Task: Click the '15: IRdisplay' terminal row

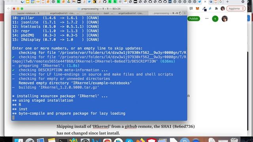Action: pyautogui.click(x=55, y=39)
